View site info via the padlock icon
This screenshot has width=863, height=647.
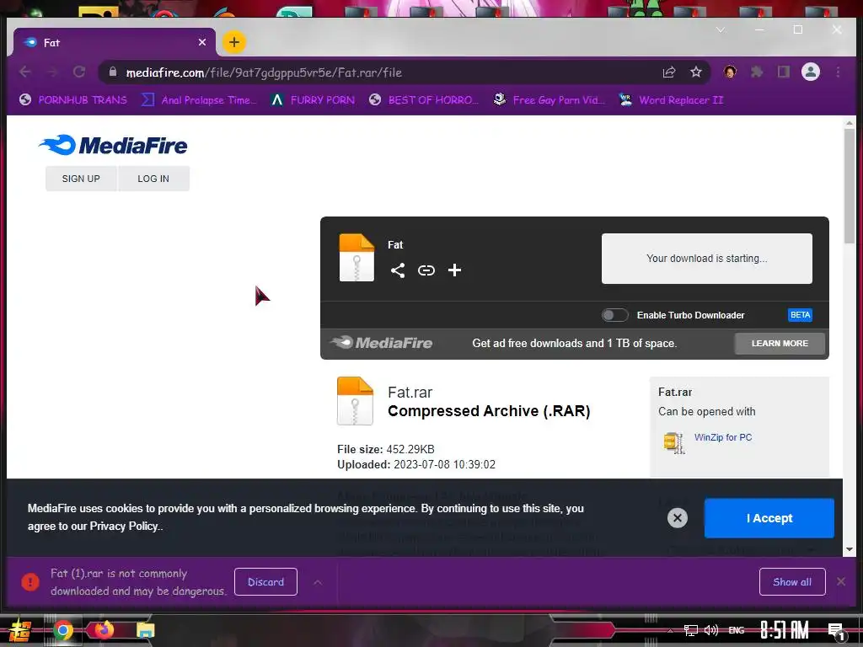[x=113, y=72]
